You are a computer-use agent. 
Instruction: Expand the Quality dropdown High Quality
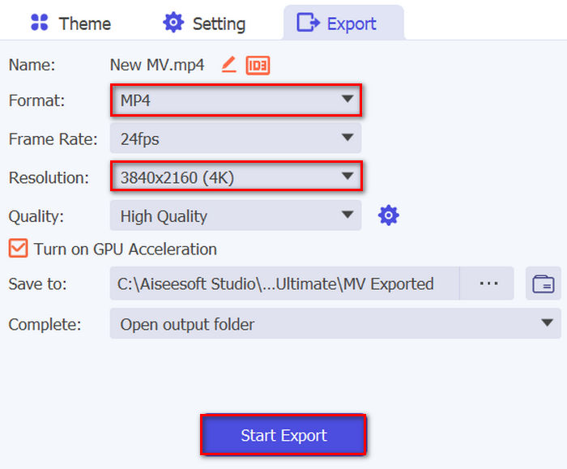click(x=236, y=215)
